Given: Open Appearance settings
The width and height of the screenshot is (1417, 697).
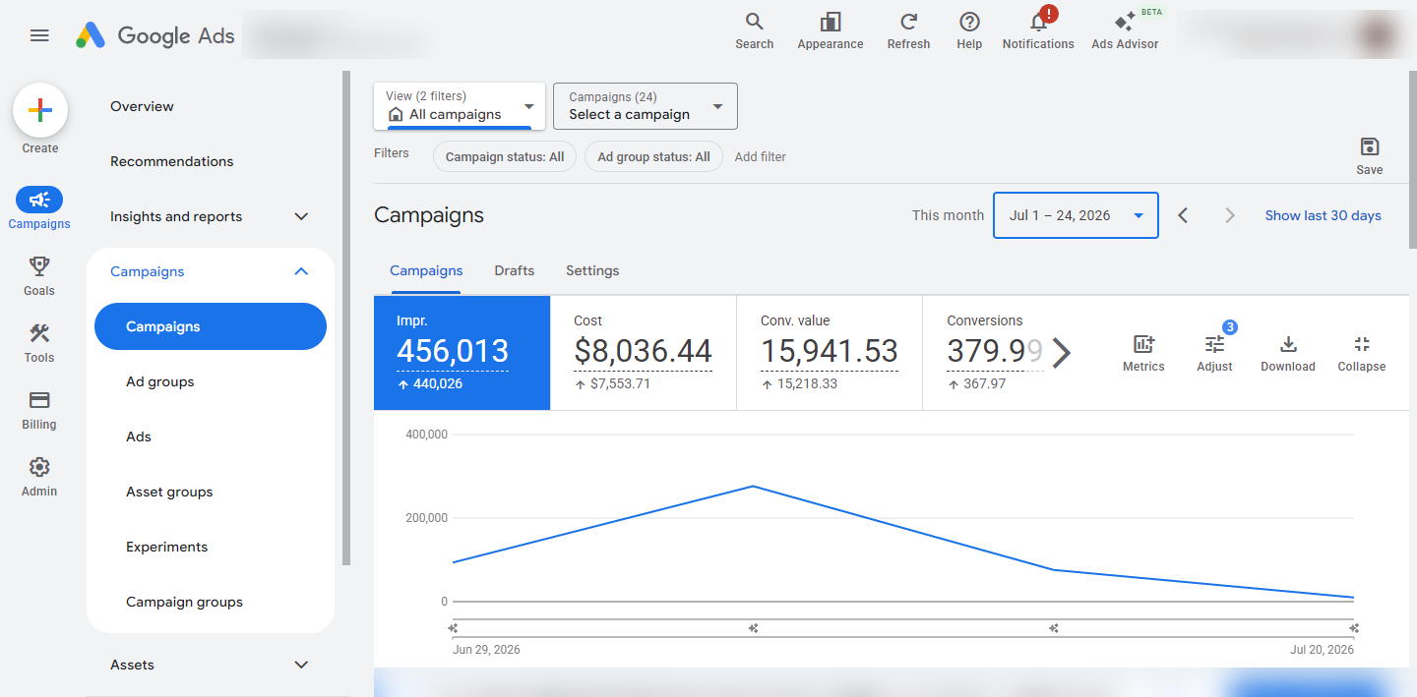Looking at the screenshot, I should pyautogui.click(x=831, y=30).
